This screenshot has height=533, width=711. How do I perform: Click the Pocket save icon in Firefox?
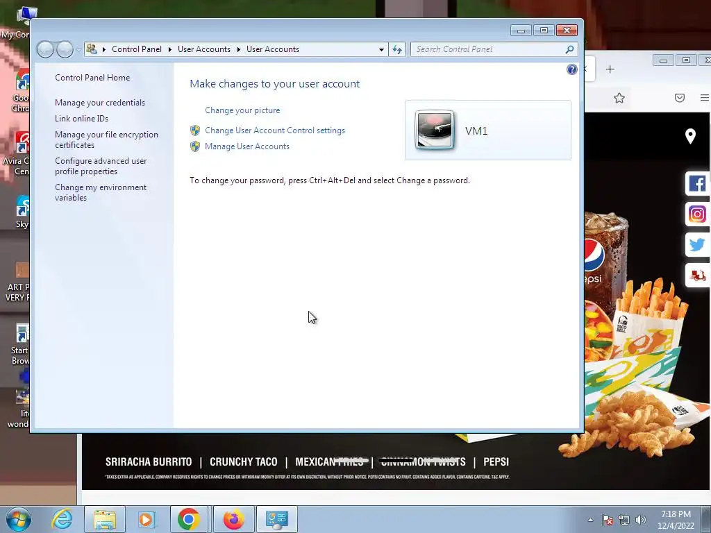680,98
